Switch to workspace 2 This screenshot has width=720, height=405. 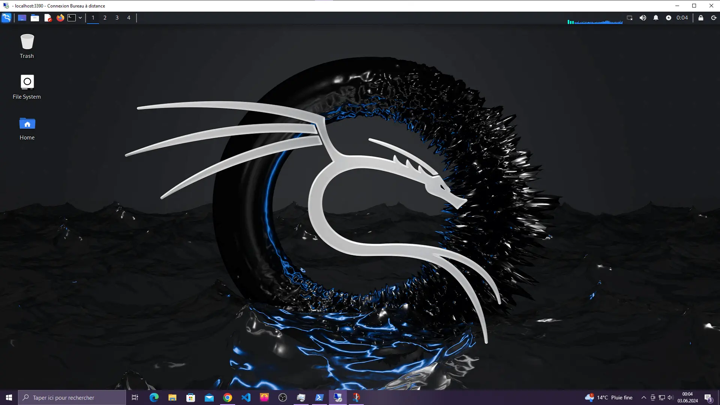105,18
